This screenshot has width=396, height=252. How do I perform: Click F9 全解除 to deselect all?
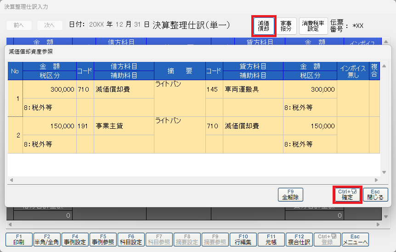290,195
